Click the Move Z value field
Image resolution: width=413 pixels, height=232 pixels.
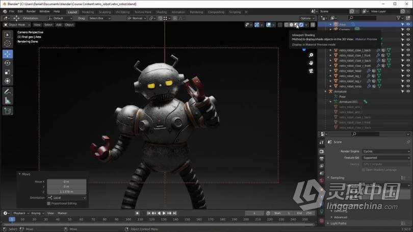(67, 192)
